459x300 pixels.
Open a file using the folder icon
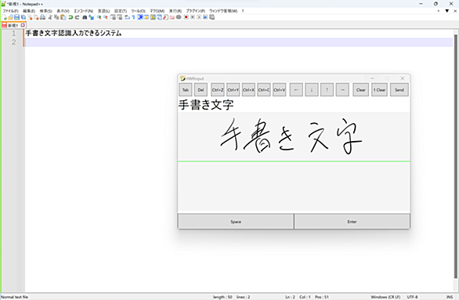(10, 17)
